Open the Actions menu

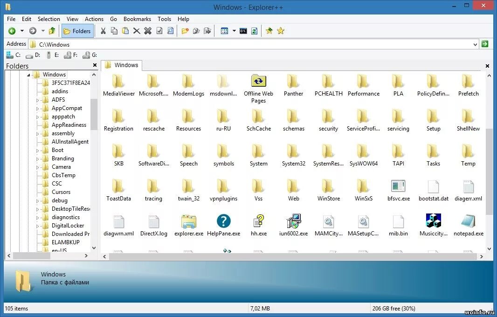[94, 19]
